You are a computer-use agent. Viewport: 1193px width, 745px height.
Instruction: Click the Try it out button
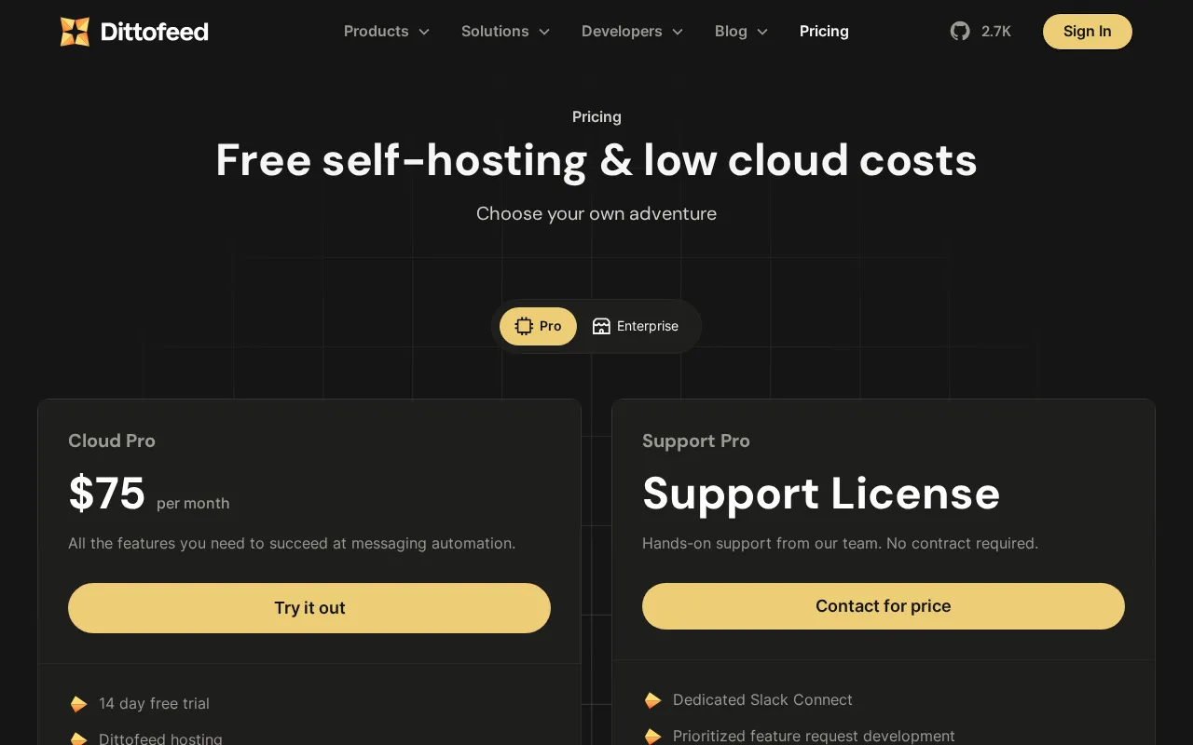pos(309,608)
